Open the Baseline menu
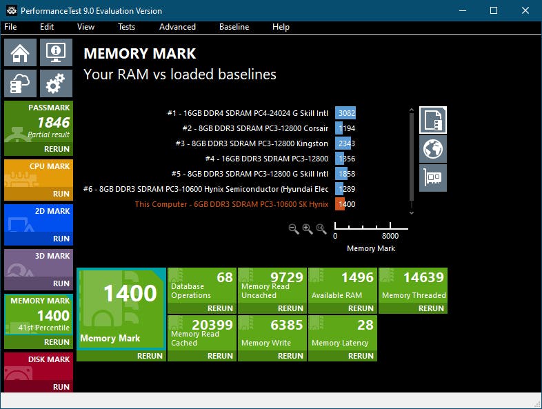 point(234,27)
